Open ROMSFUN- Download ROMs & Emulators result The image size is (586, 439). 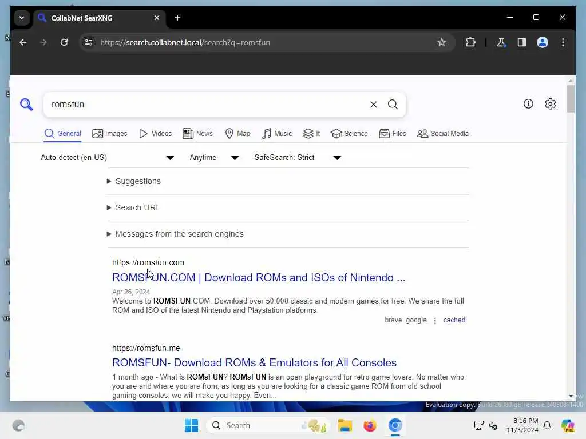pyautogui.click(x=254, y=363)
